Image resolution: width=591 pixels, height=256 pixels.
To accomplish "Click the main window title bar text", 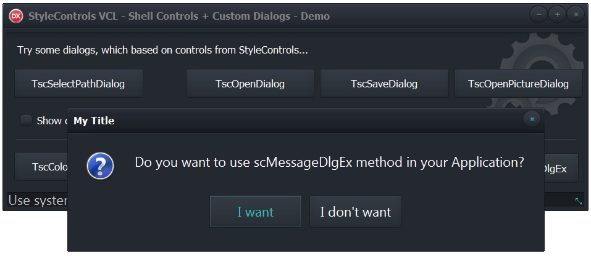I will pyautogui.click(x=179, y=16).
